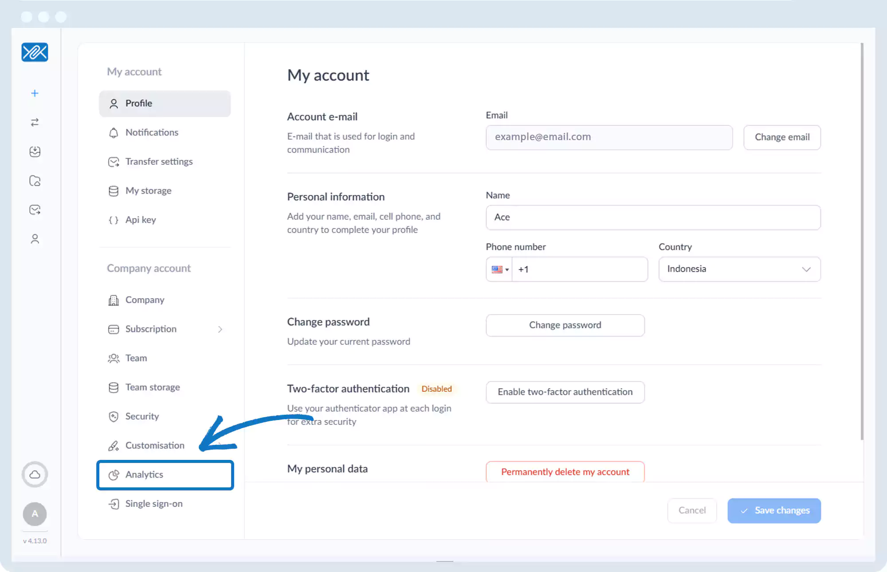Viewport: 887px width, 572px height.
Task: Open the Country dropdown showing Indonesia
Action: pyautogui.click(x=739, y=269)
